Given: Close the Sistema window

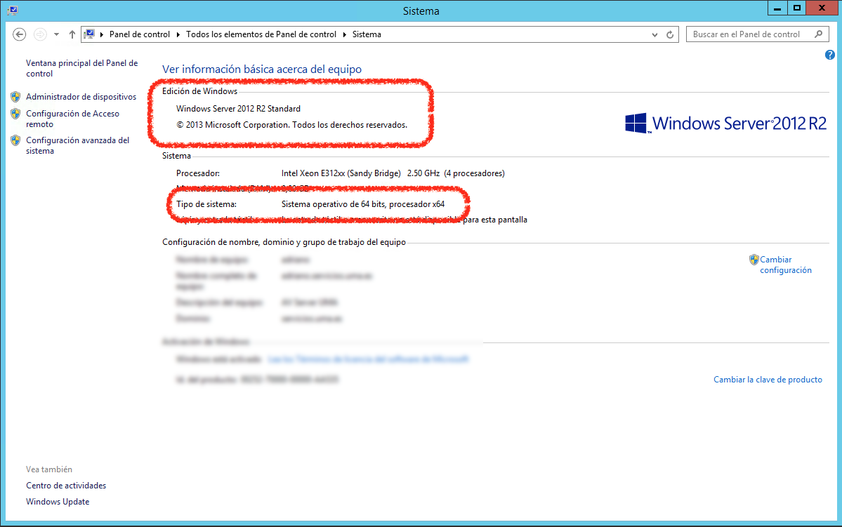Looking at the screenshot, I should coord(822,8).
